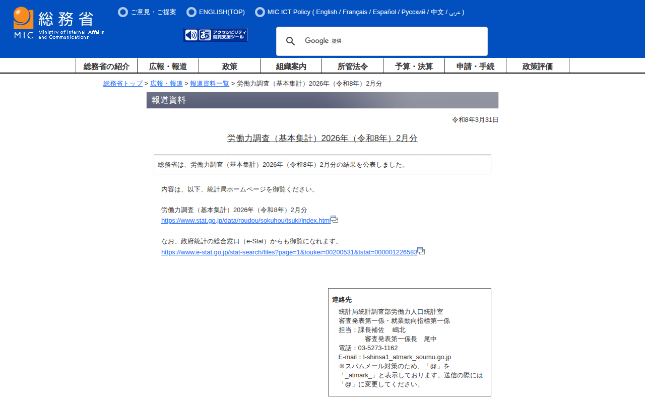Click the 統計局統計調査部労働力人口統計室 line
The height and width of the screenshot is (403, 645).
click(x=391, y=312)
